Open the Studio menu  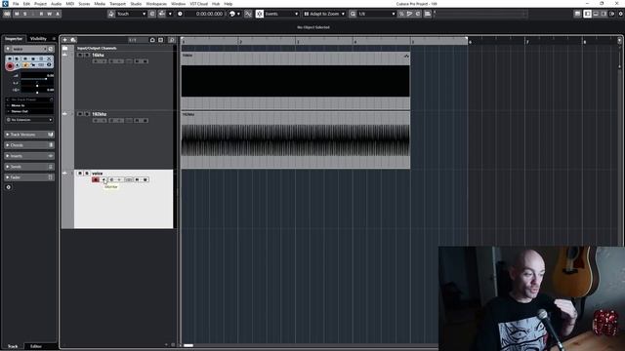point(136,4)
